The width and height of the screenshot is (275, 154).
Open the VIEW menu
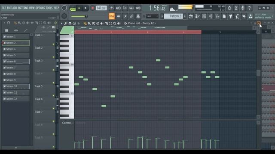coord(32,8)
